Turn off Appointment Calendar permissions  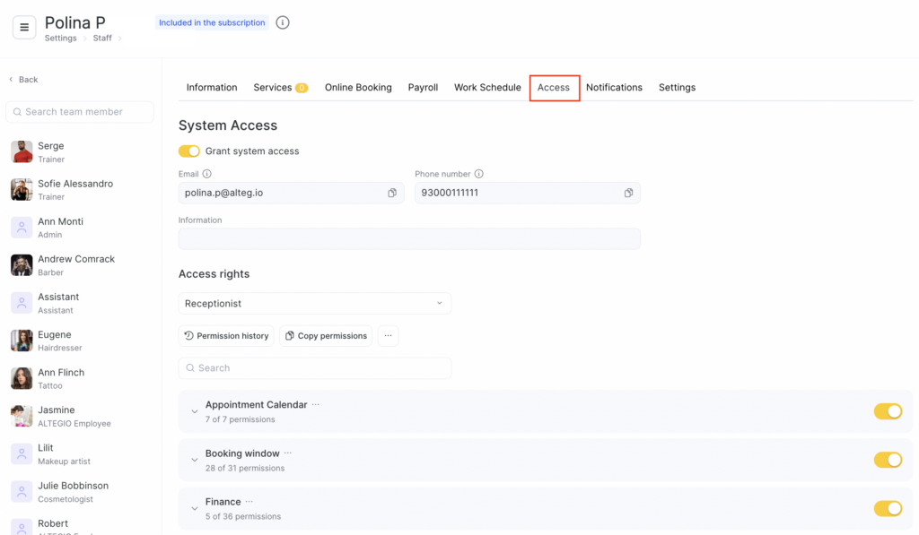coord(888,411)
